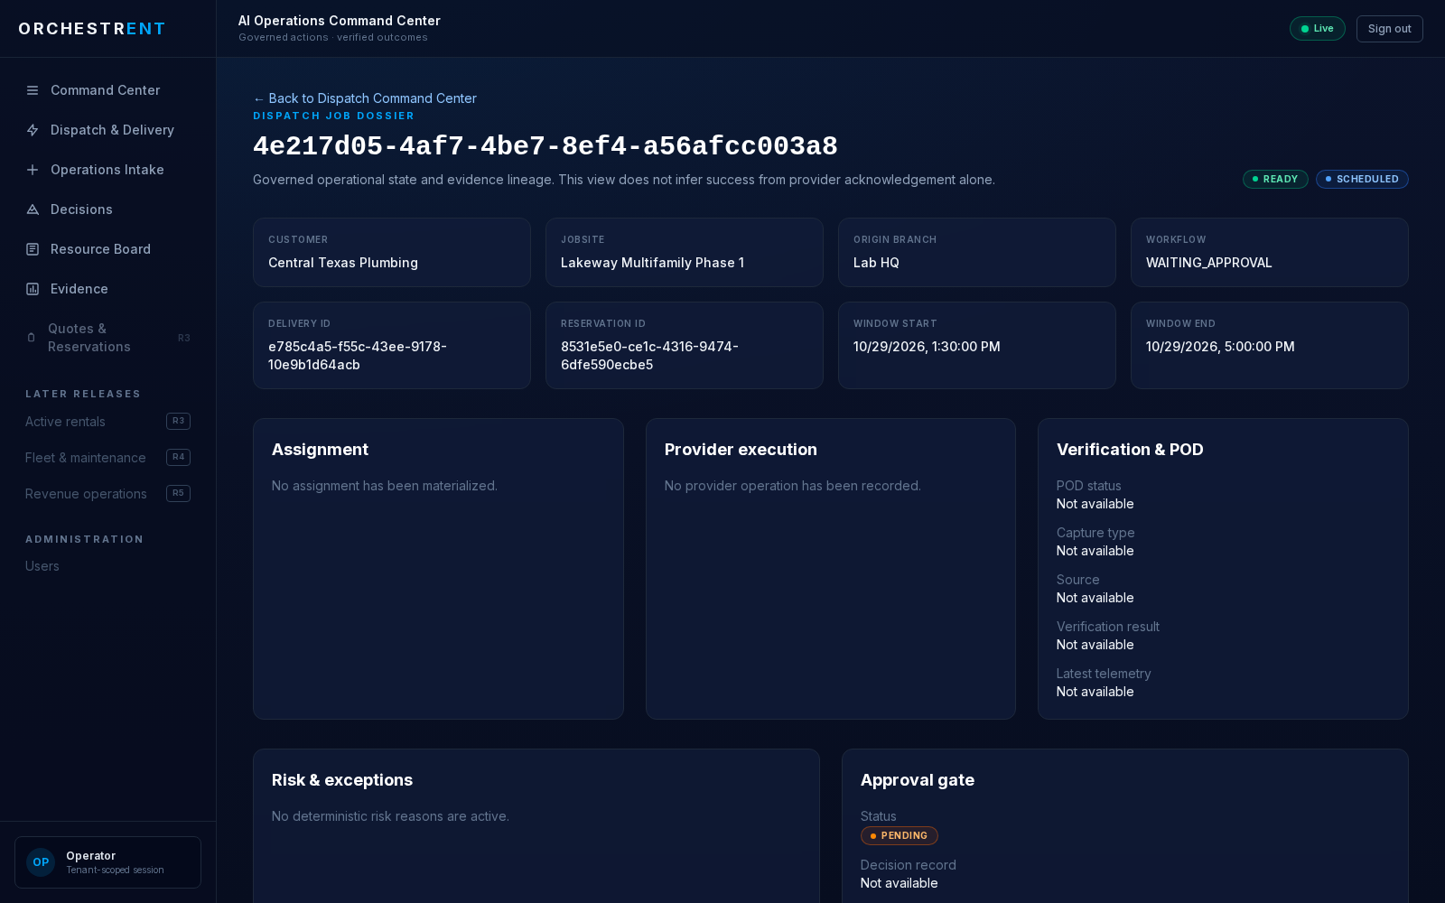Click the Risk & exceptions heading
This screenshot has height=903, width=1445.
[342, 780]
